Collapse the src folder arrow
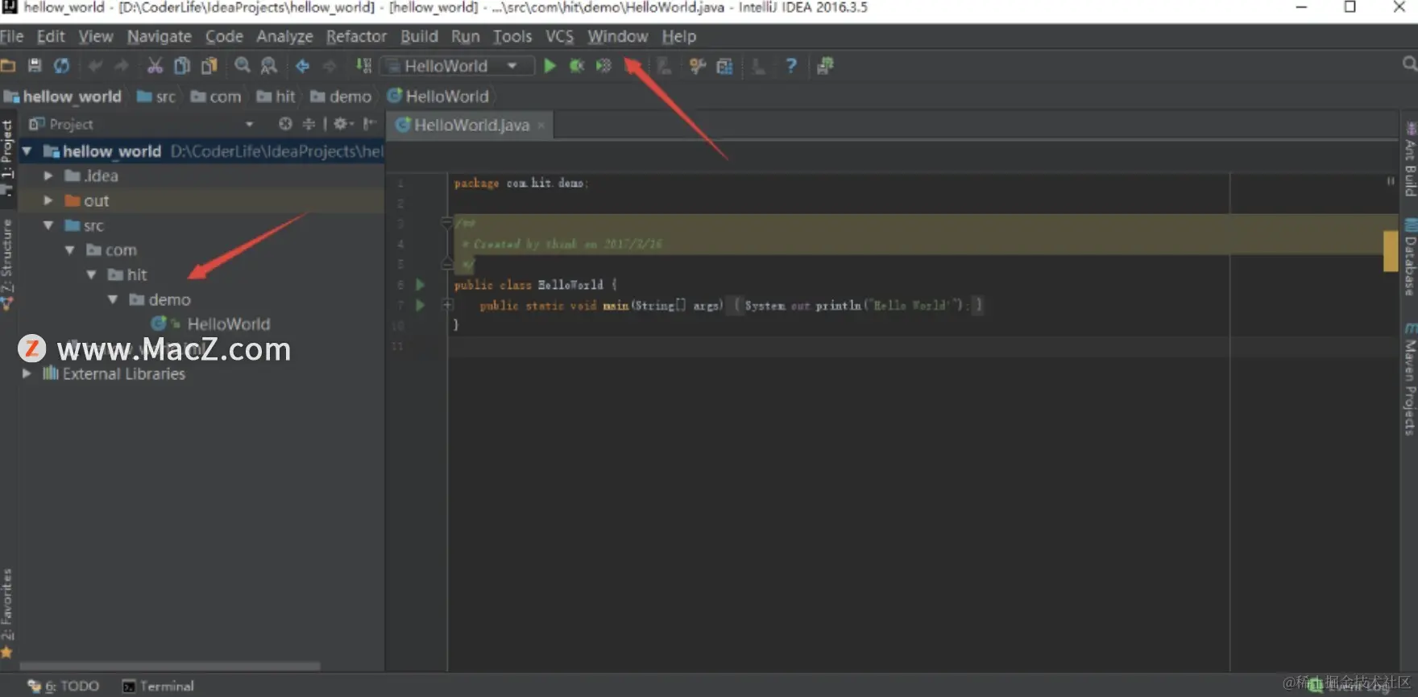The image size is (1418, 697). tap(48, 225)
